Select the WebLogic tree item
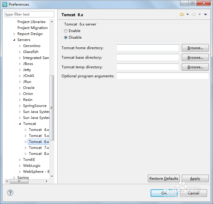Screen dimensions: 213x204 (32, 166)
